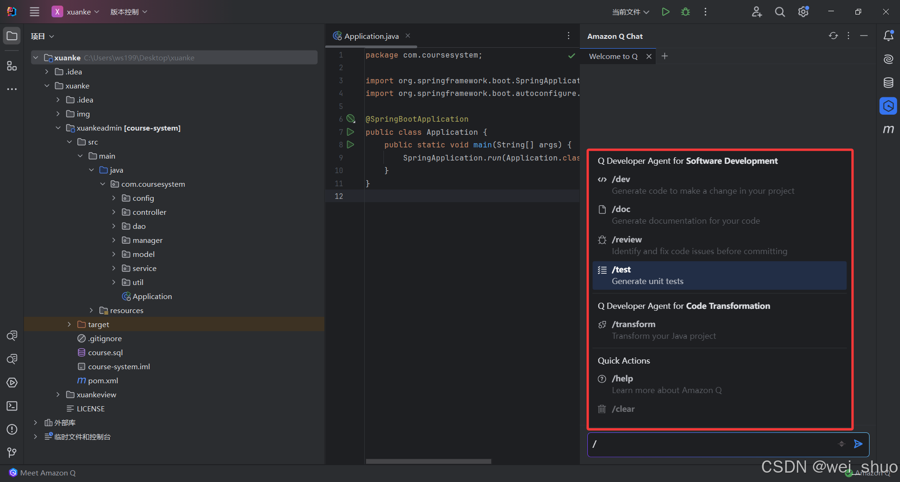
Task: Open the Database tool window icon
Action: pos(888,83)
